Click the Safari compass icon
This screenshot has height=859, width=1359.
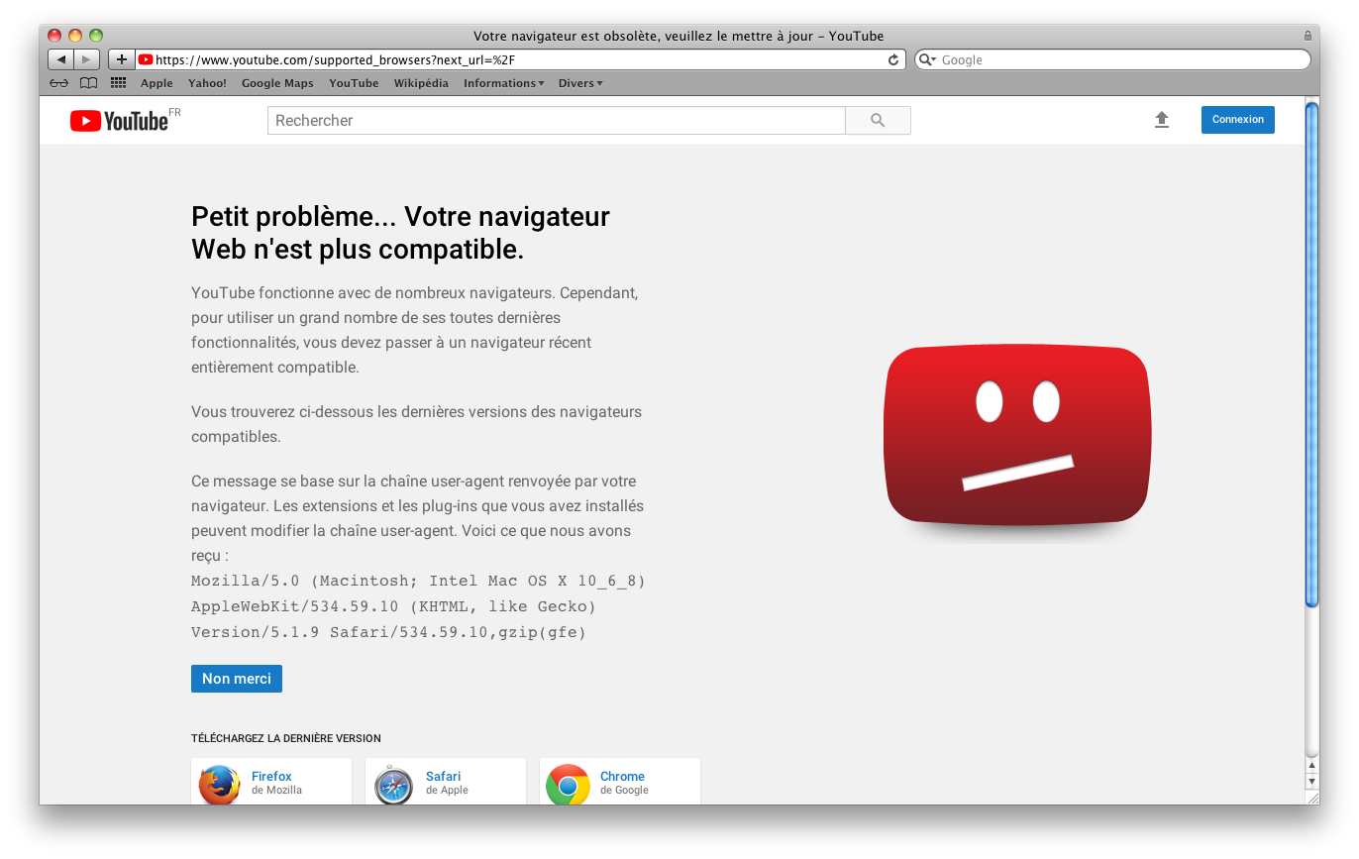393,785
